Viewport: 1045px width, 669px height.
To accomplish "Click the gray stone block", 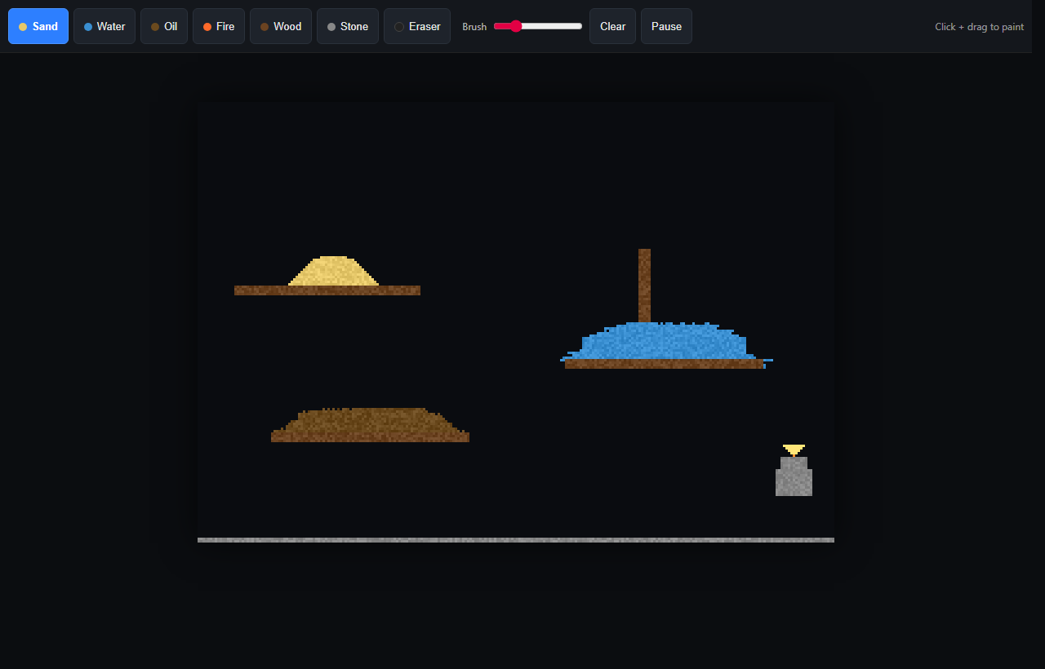I will point(794,476).
